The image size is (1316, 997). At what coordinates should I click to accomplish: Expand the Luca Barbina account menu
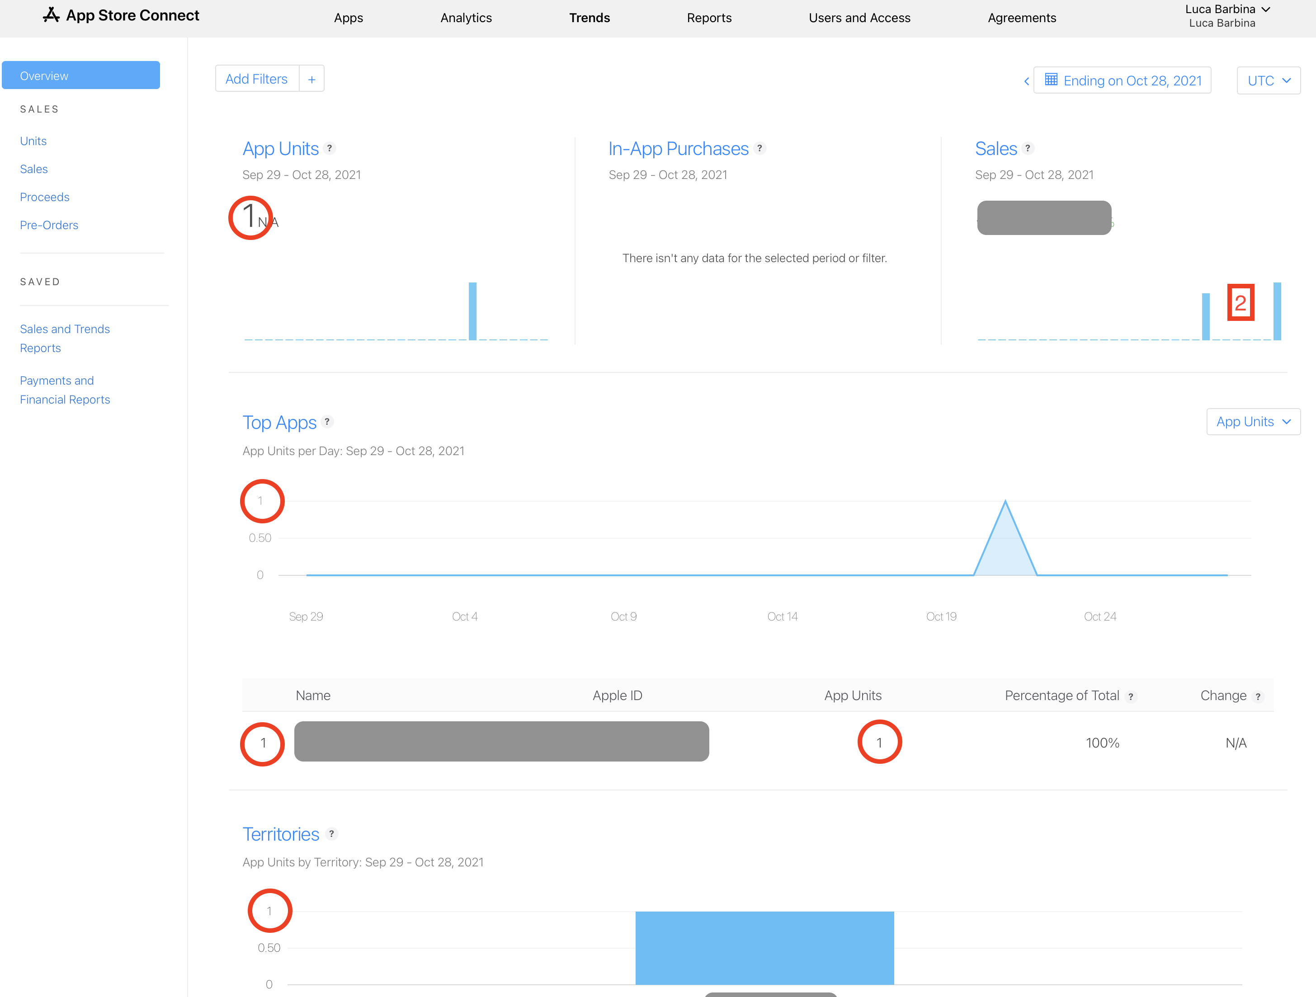point(1227,15)
